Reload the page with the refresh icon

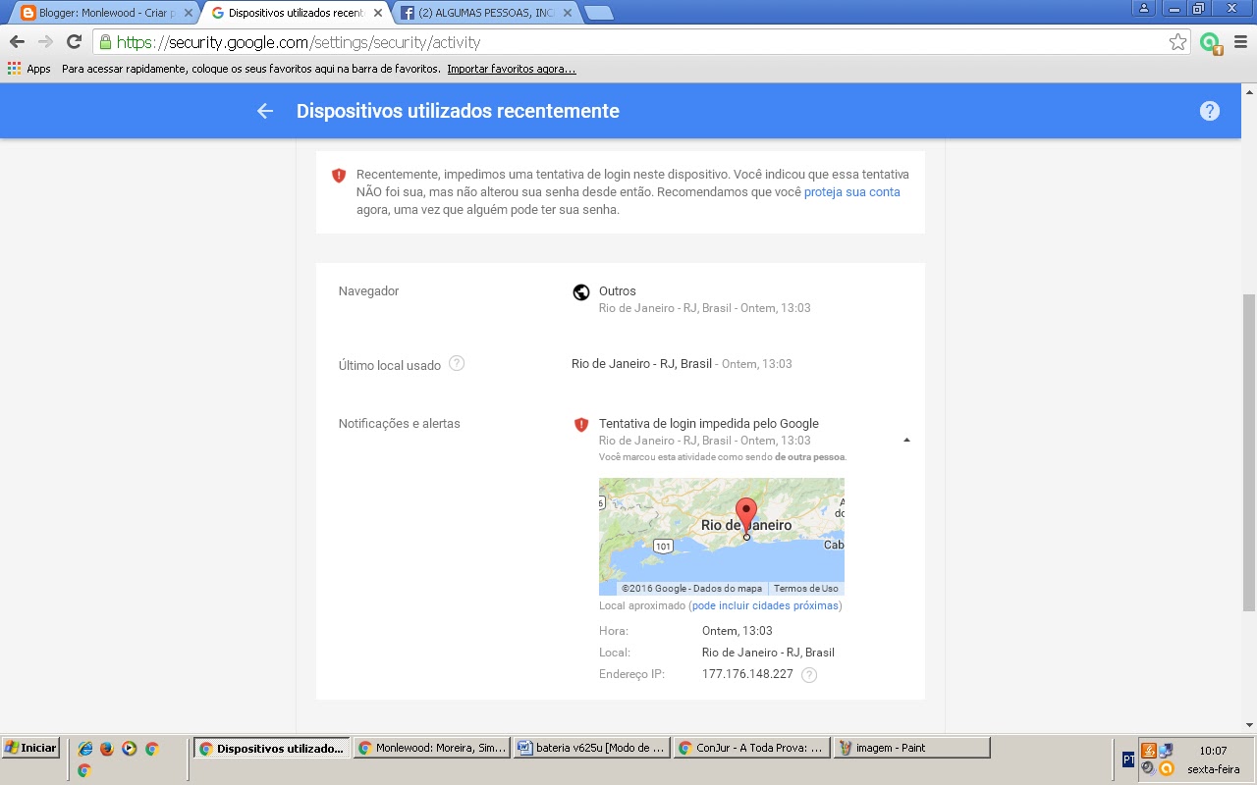tap(74, 41)
